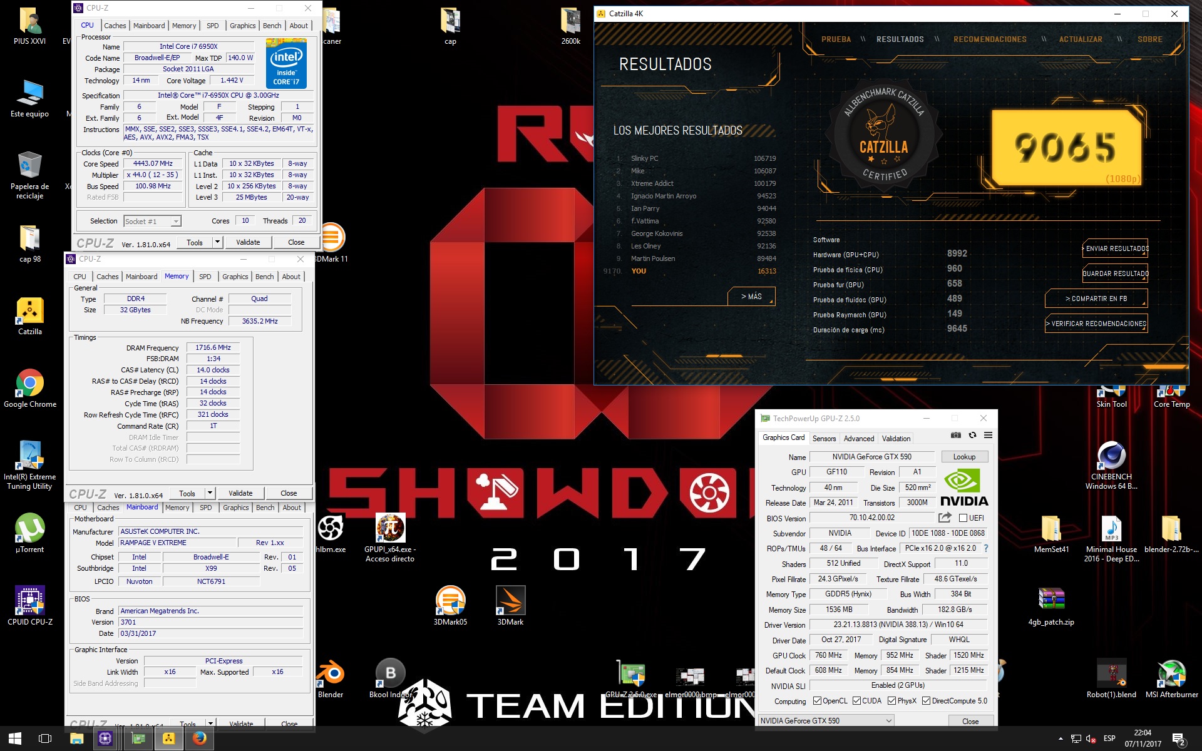
Task: Click GPU name field NVIDIA GeForce GTX 590
Action: click(871, 457)
